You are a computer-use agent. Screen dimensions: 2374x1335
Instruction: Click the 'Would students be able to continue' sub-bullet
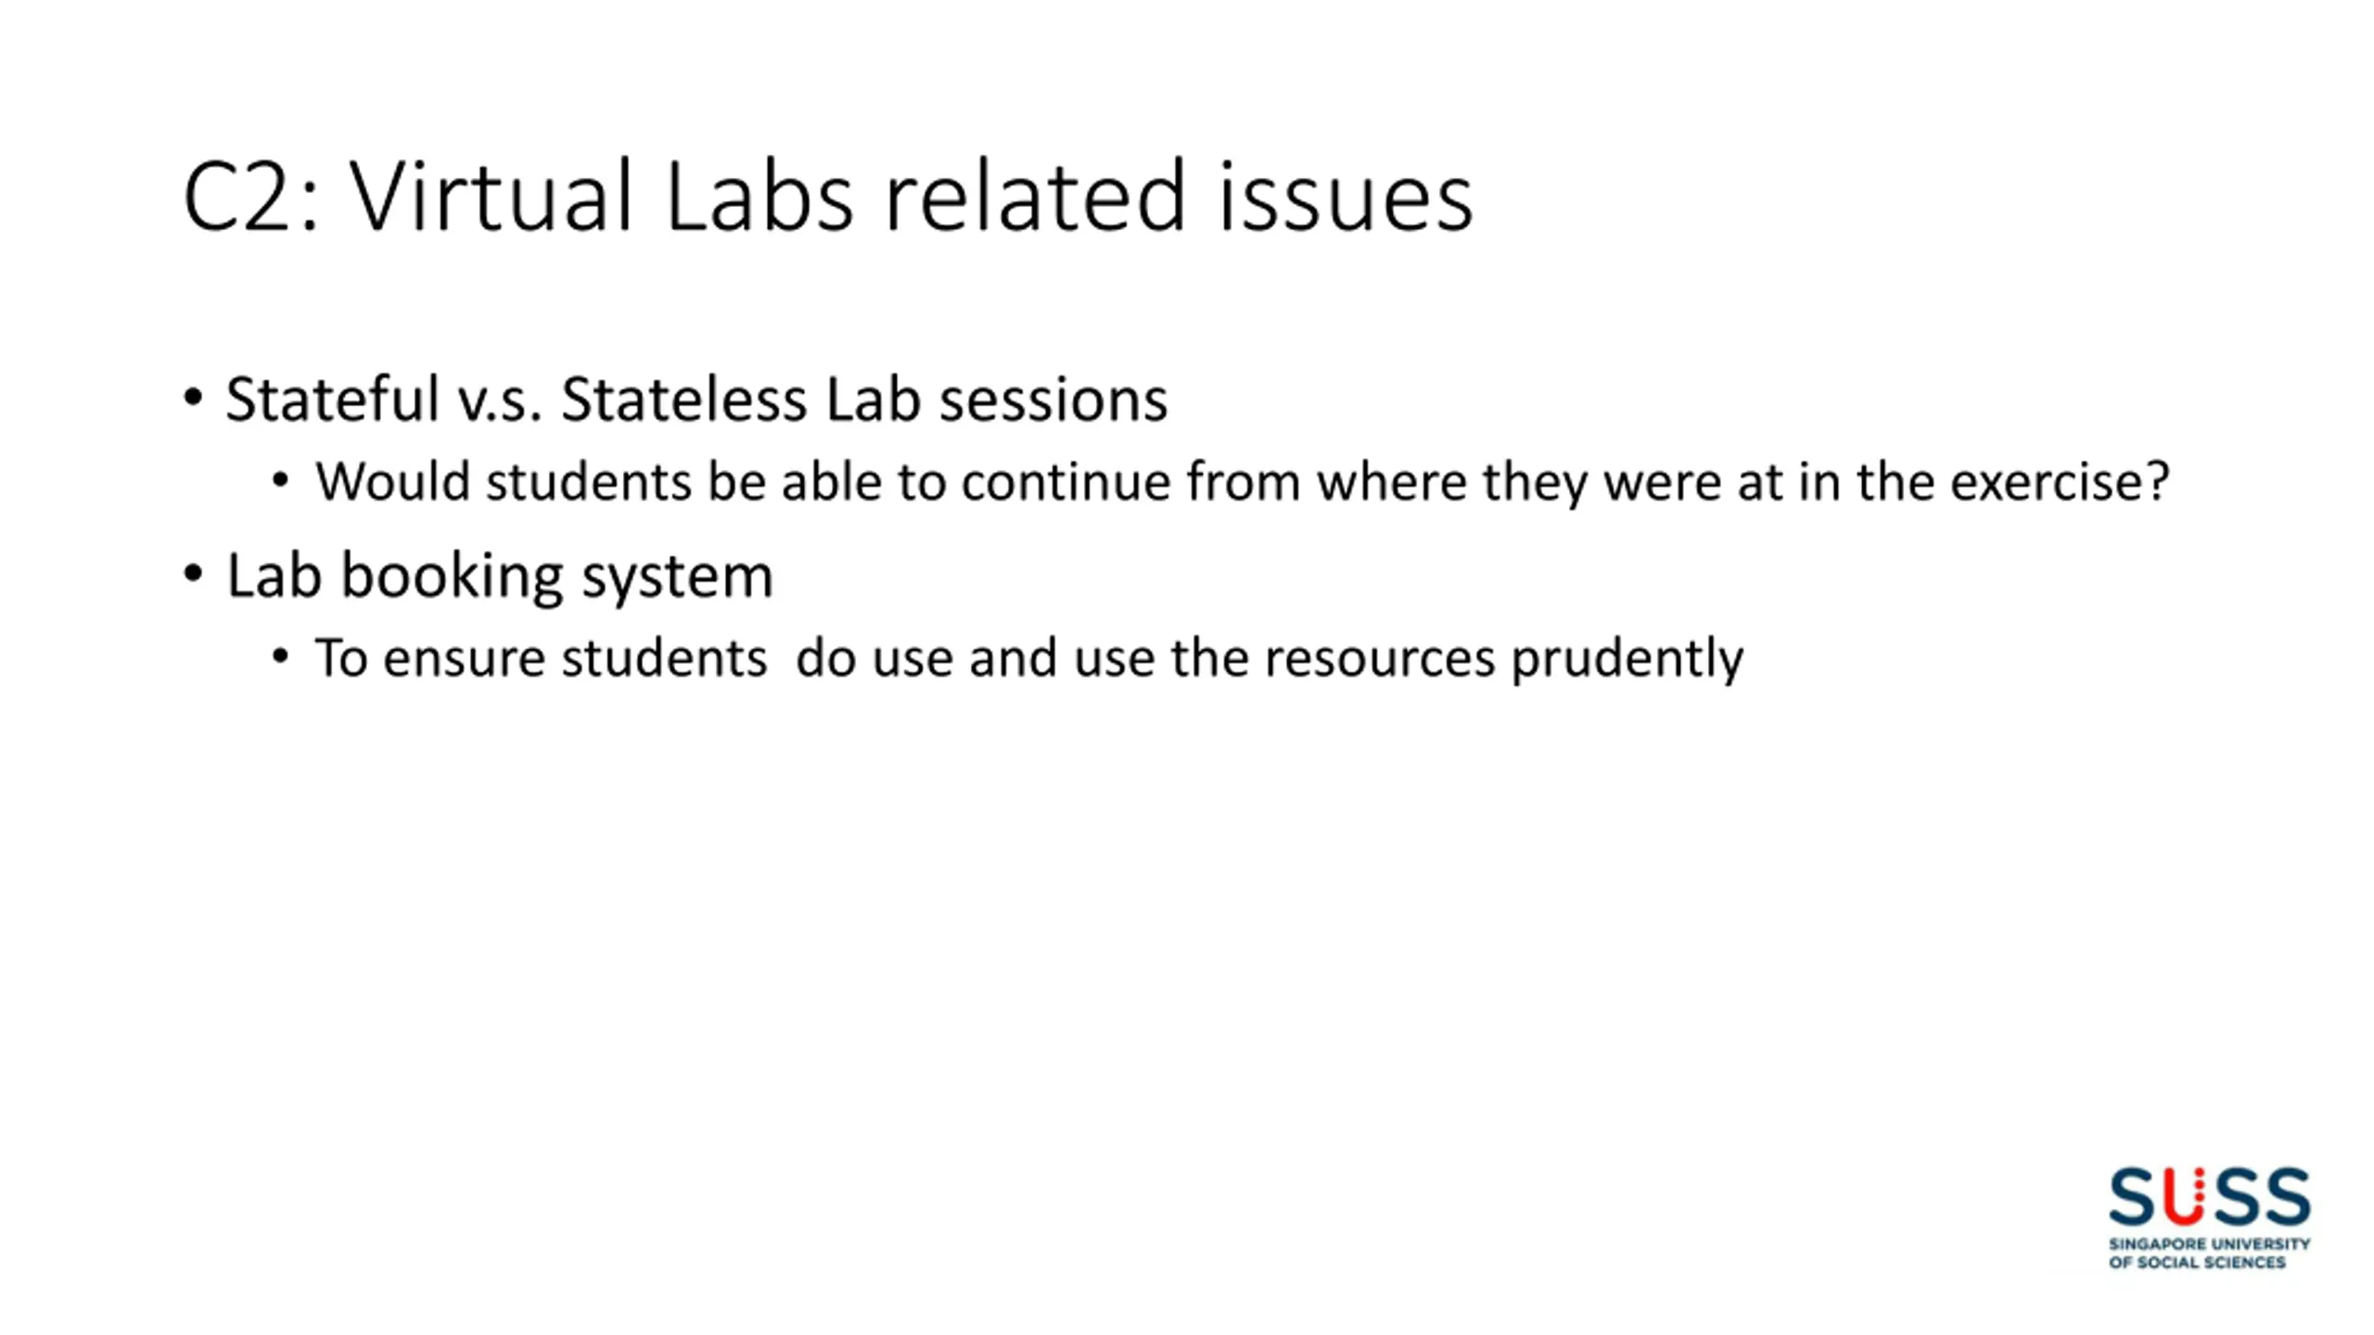(x=1243, y=481)
